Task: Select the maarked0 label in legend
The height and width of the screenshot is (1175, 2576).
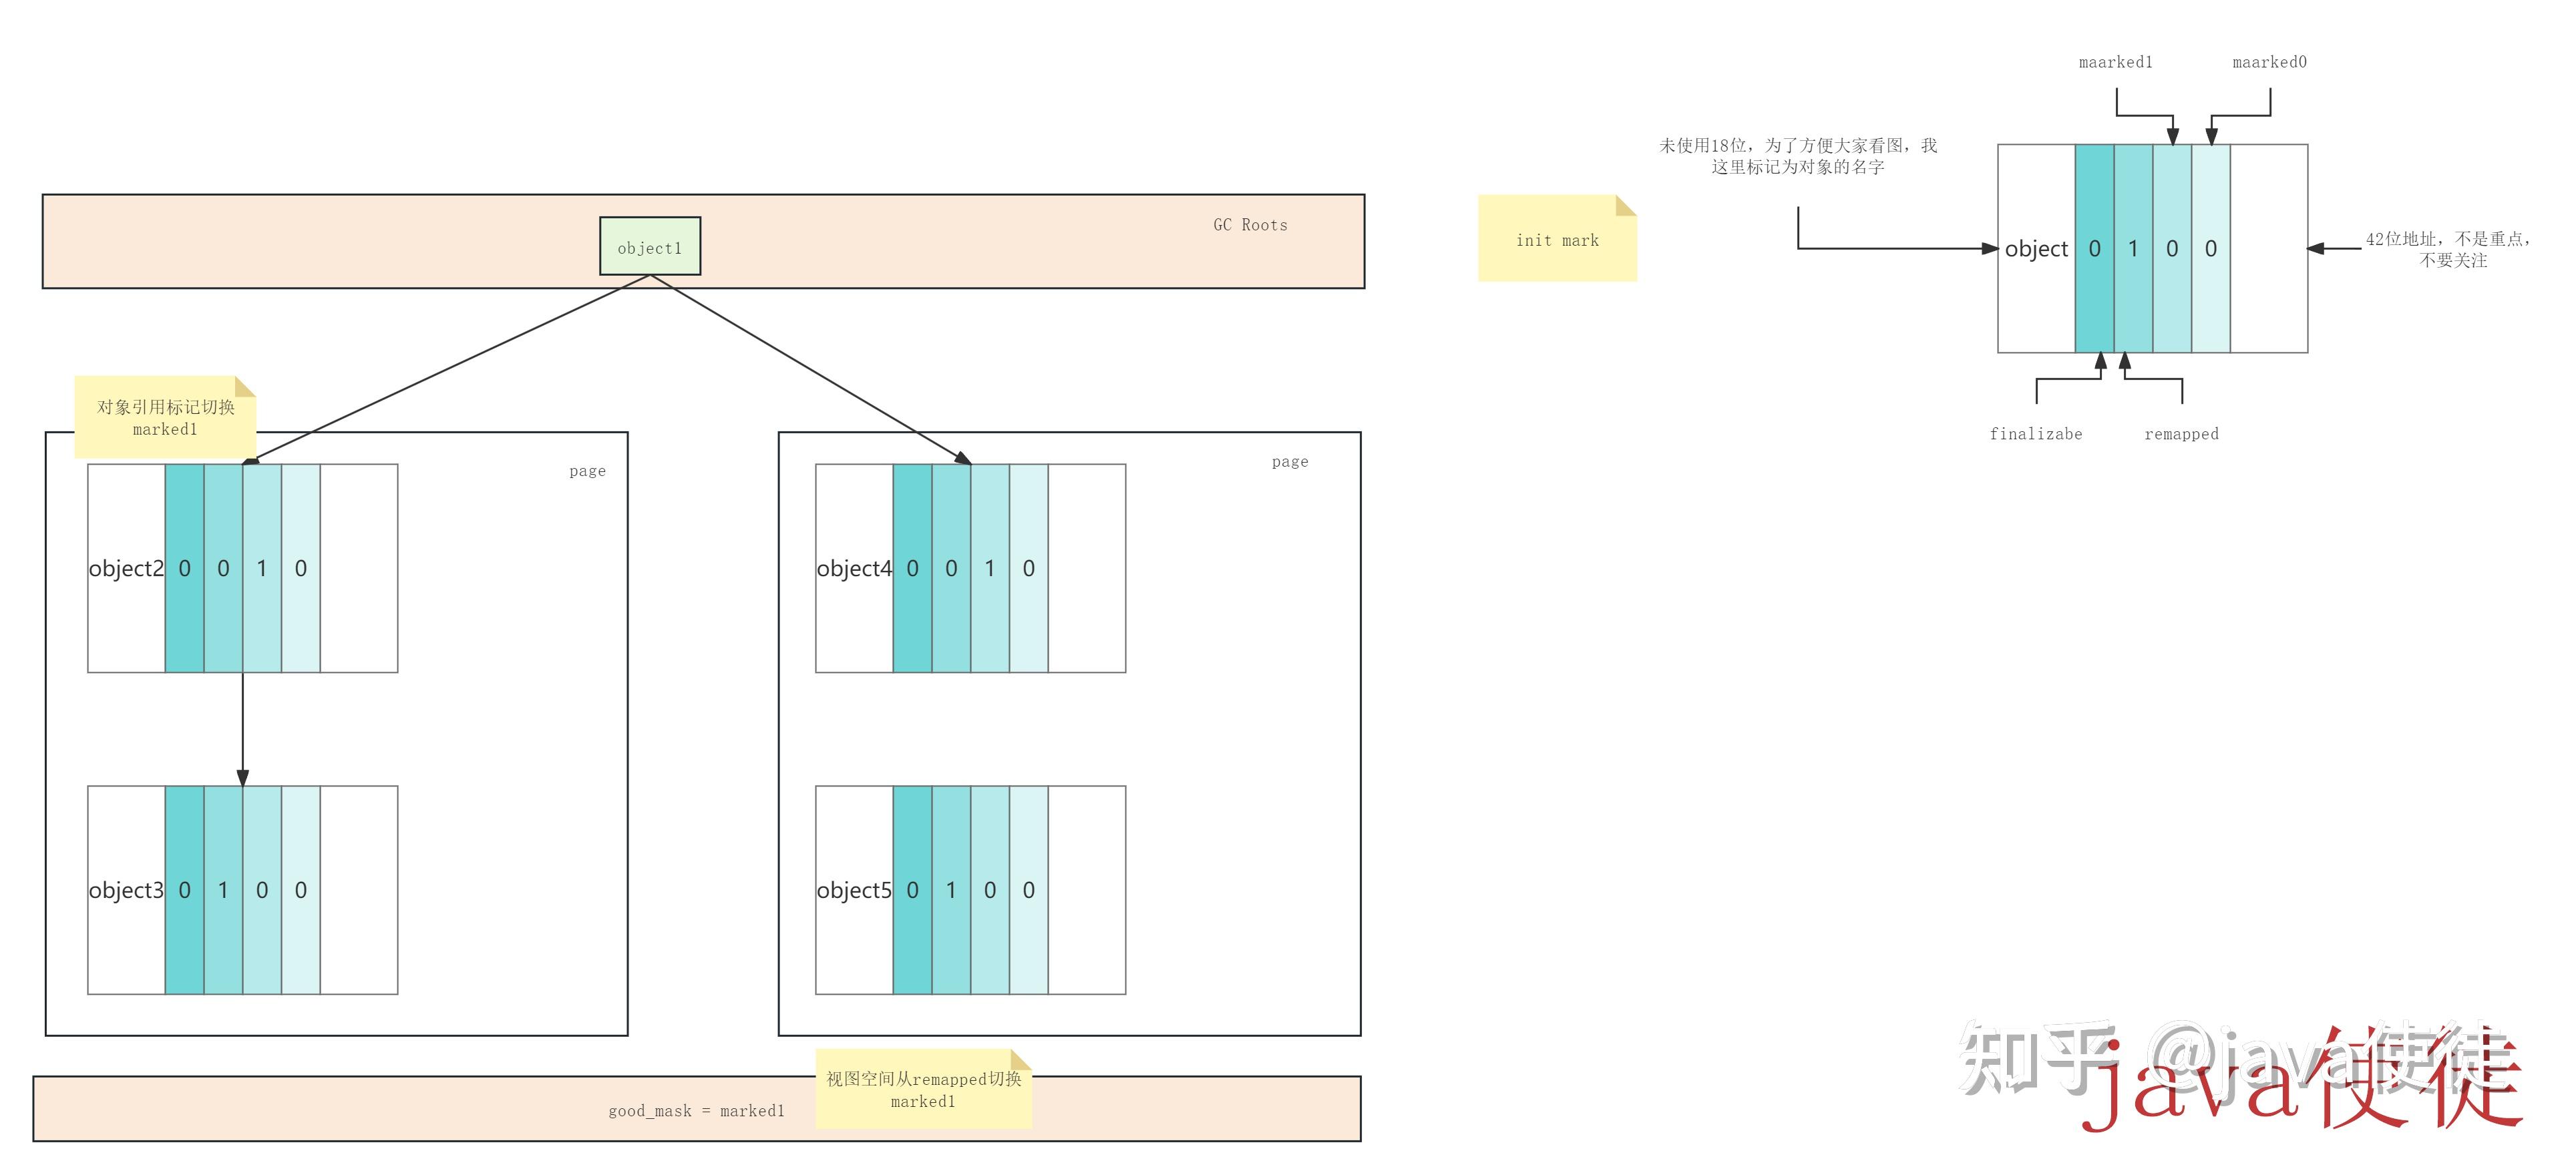Action: pyautogui.click(x=2269, y=62)
